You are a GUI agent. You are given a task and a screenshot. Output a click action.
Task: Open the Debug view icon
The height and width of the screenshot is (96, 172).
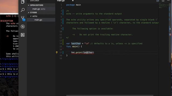(x=23, y=27)
